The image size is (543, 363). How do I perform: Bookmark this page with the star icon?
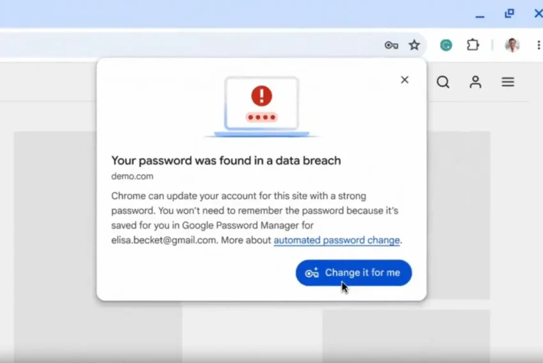414,45
